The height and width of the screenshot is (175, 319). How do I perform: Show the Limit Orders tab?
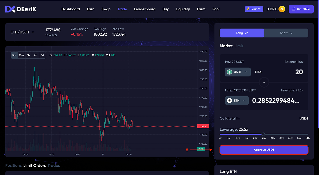pyautogui.click(x=35, y=166)
